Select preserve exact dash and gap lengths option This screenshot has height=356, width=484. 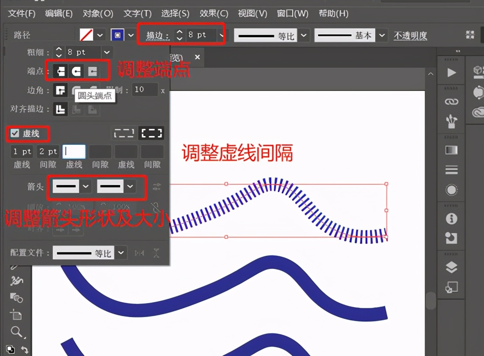[x=124, y=133]
